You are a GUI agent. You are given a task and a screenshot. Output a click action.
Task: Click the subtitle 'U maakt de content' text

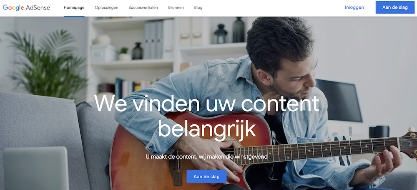206,157
